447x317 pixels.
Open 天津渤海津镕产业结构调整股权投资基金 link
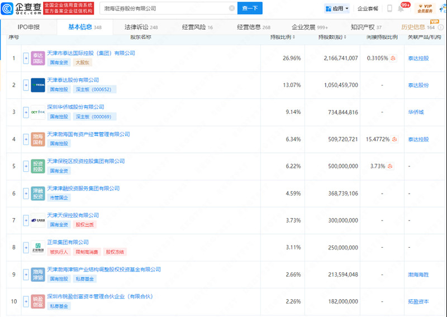[x=104, y=270]
